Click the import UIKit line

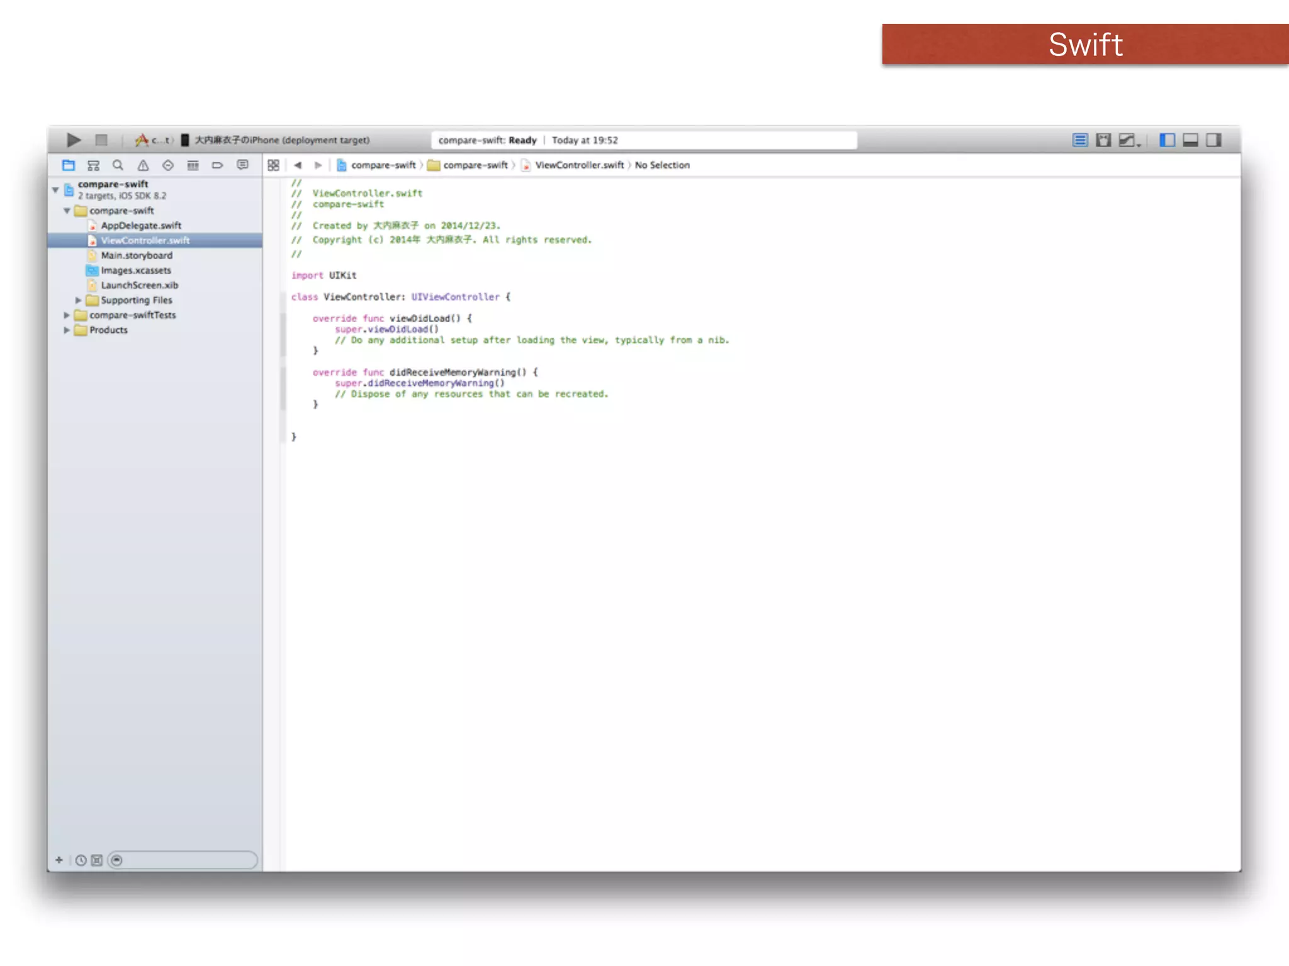click(324, 275)
